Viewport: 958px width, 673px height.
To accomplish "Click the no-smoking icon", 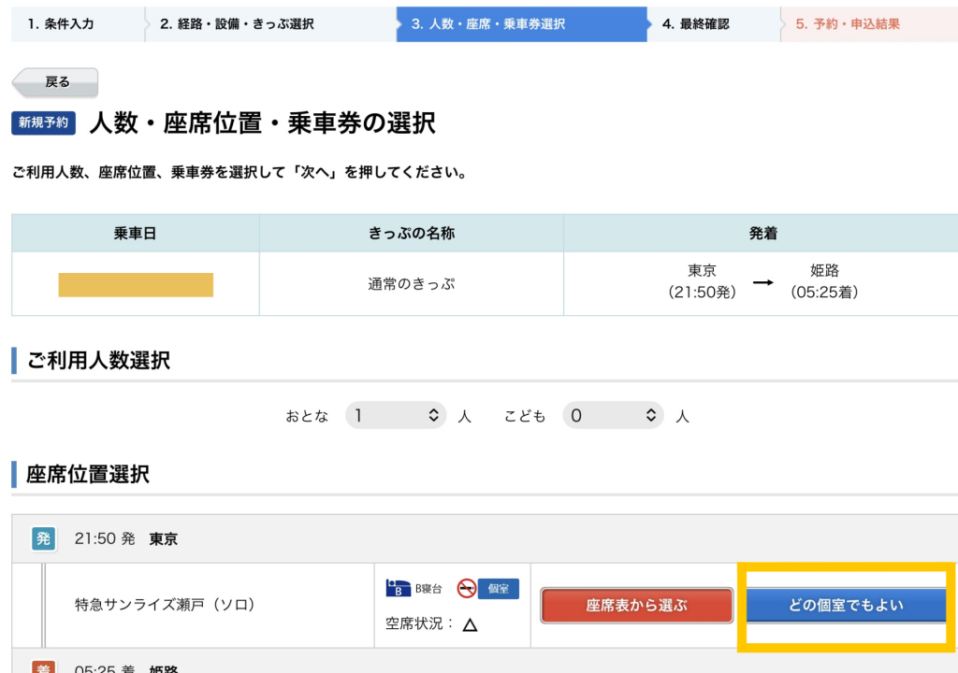I will pyautogui.click(x=467, y=589).
